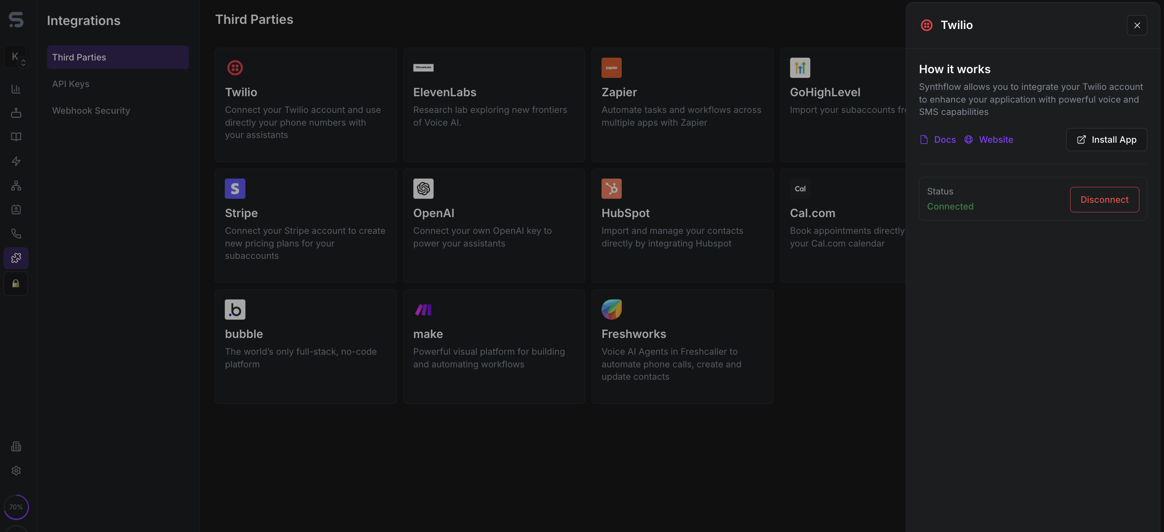The height and width of the screenshot is (532, 1164).
Task: Select the puzzle piece integrations icon
Action: click(16, 258)
